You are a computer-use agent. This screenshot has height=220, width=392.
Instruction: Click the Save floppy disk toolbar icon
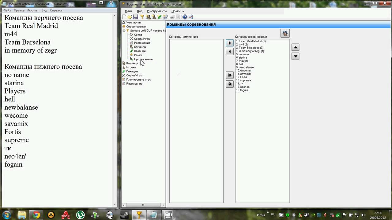(x=135, y=17)
